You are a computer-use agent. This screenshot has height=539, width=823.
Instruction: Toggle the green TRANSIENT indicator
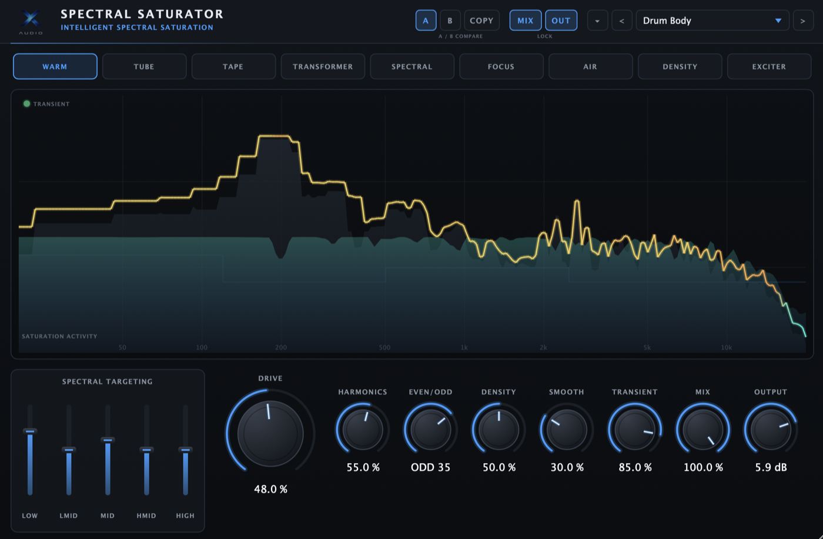click(x=26, y=103)
